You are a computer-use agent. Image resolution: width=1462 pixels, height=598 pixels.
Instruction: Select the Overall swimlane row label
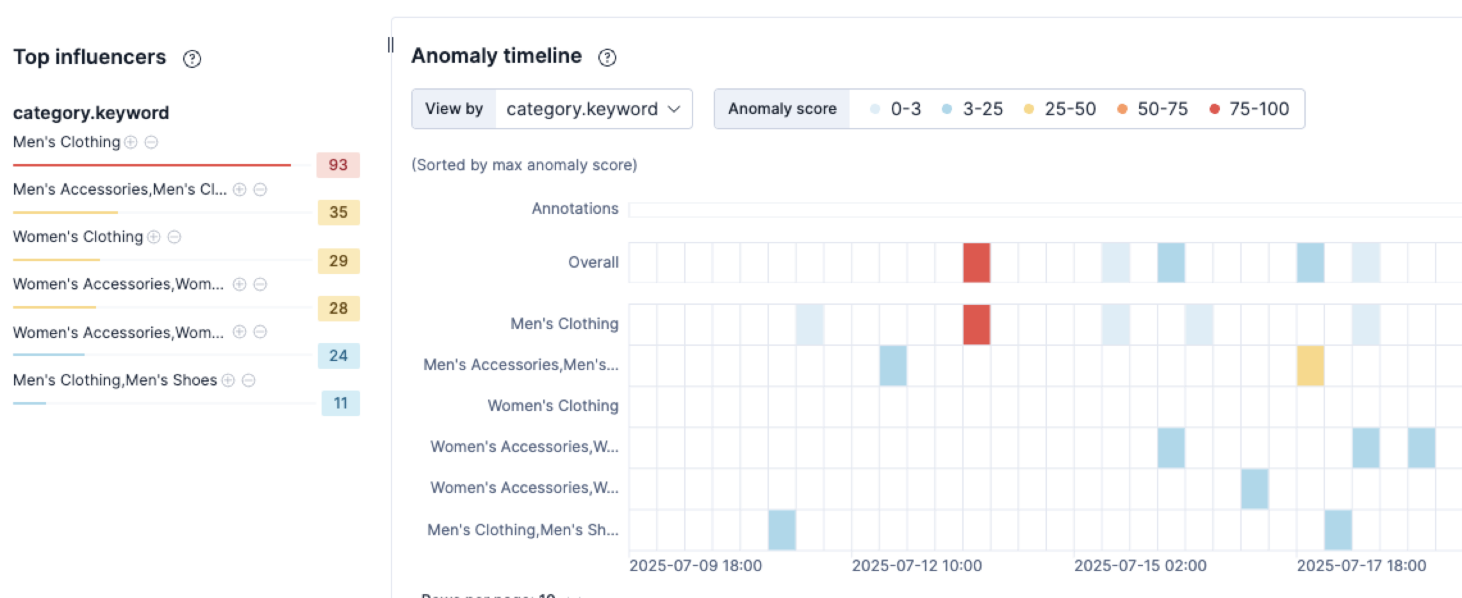pos(593,261)
